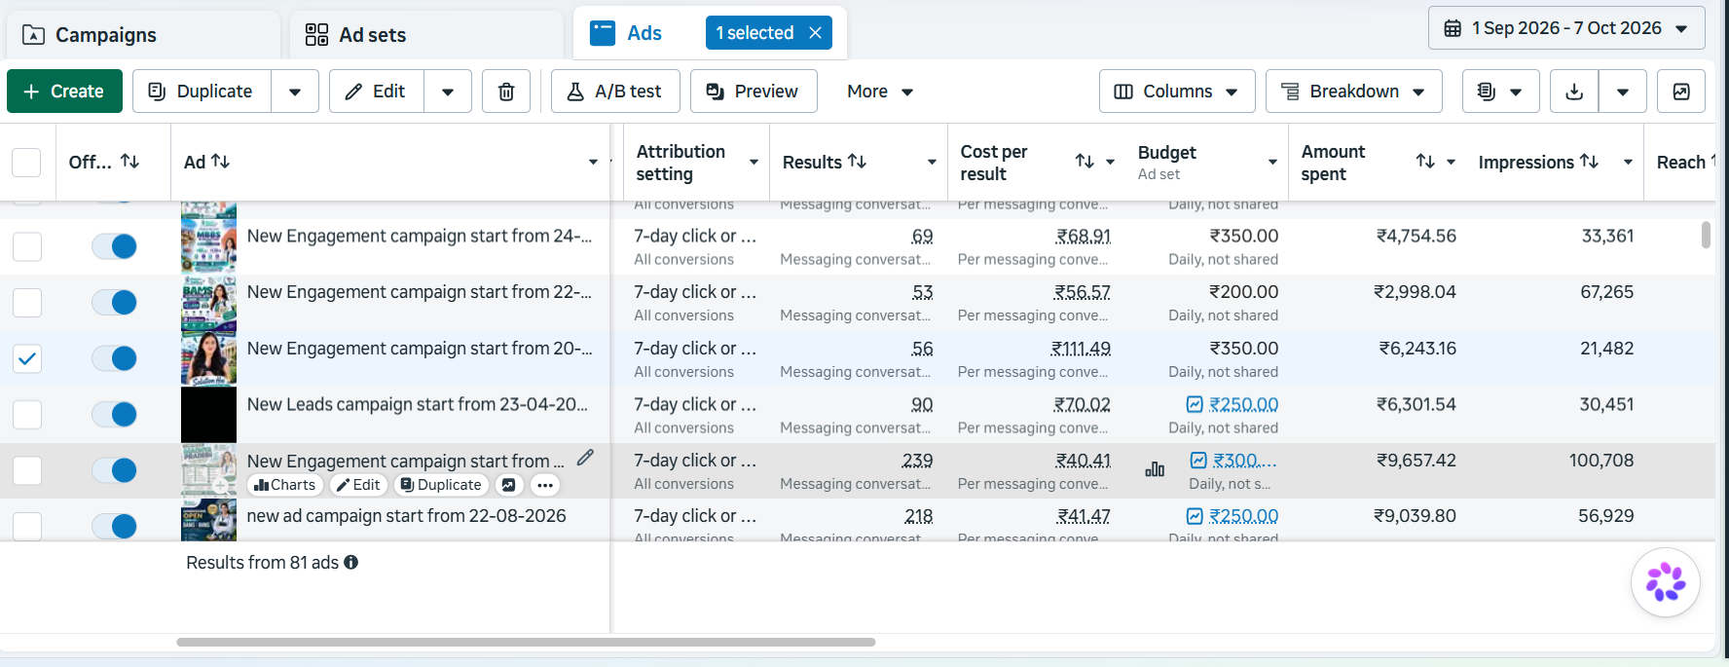Clear the '1 selected' filter with X

815,33
